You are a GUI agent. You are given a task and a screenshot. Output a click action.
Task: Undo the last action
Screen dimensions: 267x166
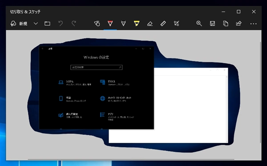tap(61, 24)
